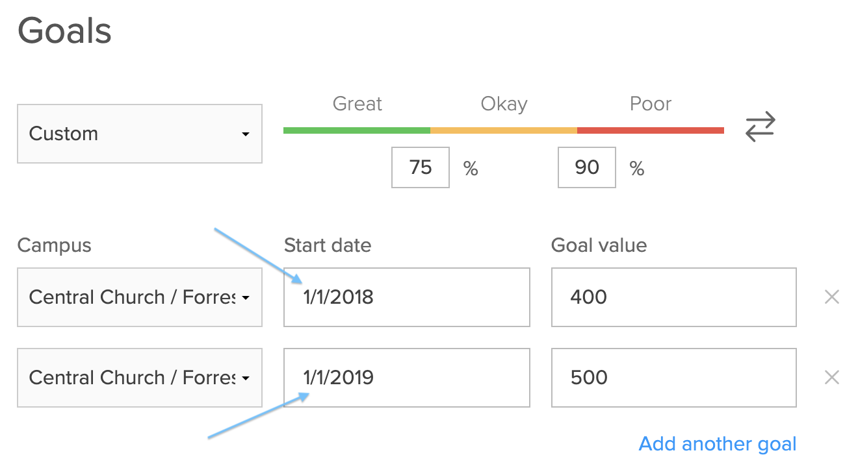Viewport: 858px width, 466px height.
Task: Click the green Great section of the bar
Action: (356, 130)
